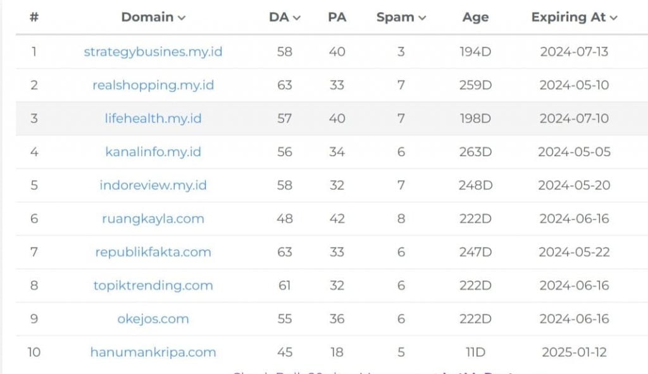This screenshot has width=648, height=374.
Task: Click ruangkayla.com domain link
Action: tap(153, 219)
